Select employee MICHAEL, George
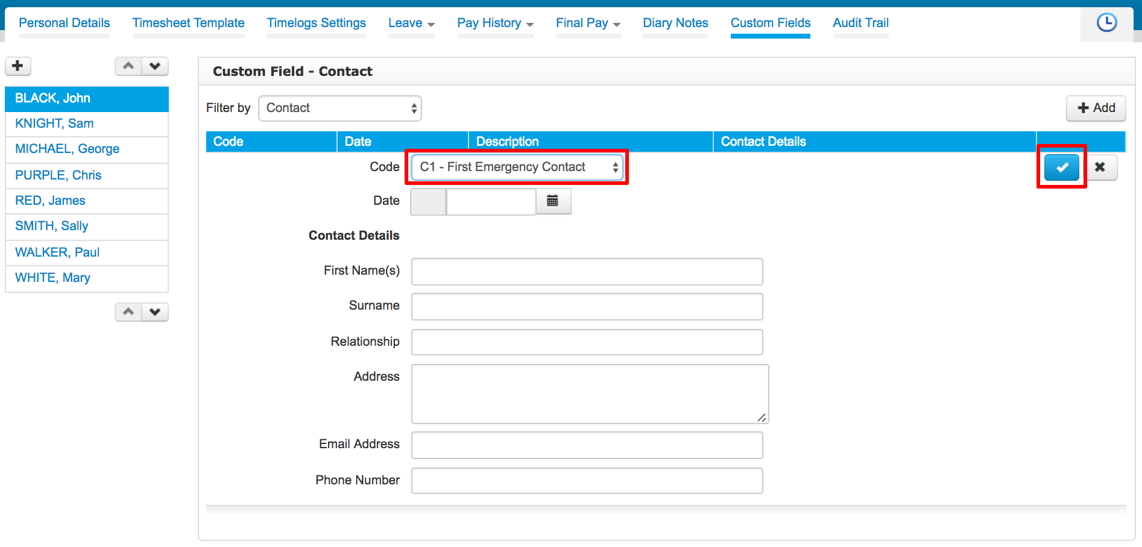Viewport: 1142px width, 547px height. pos(87,149)
